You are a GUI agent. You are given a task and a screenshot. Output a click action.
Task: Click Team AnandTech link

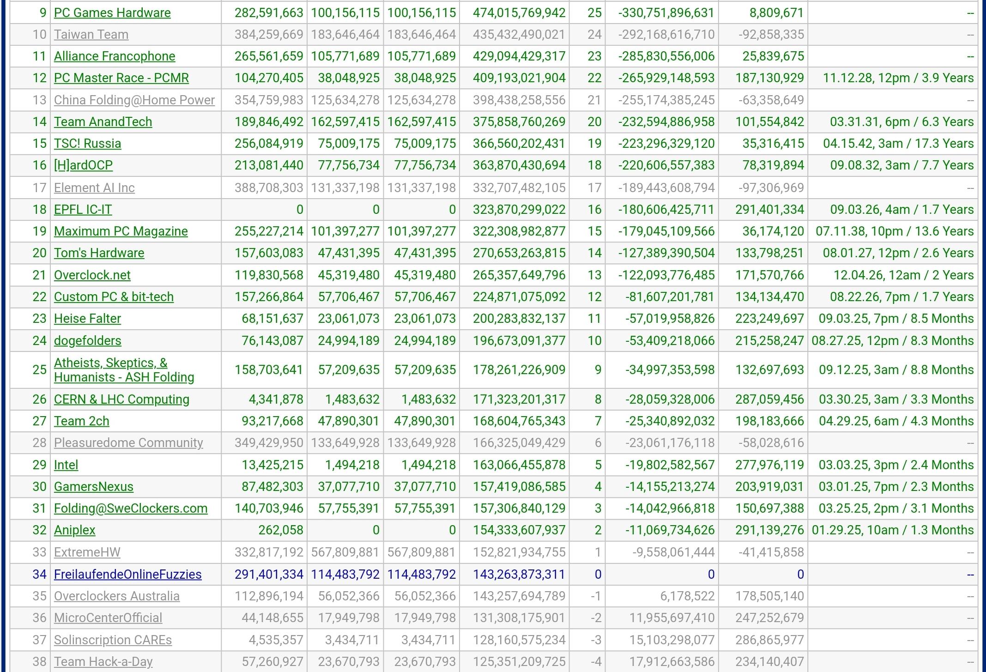(x=103, y=122)
